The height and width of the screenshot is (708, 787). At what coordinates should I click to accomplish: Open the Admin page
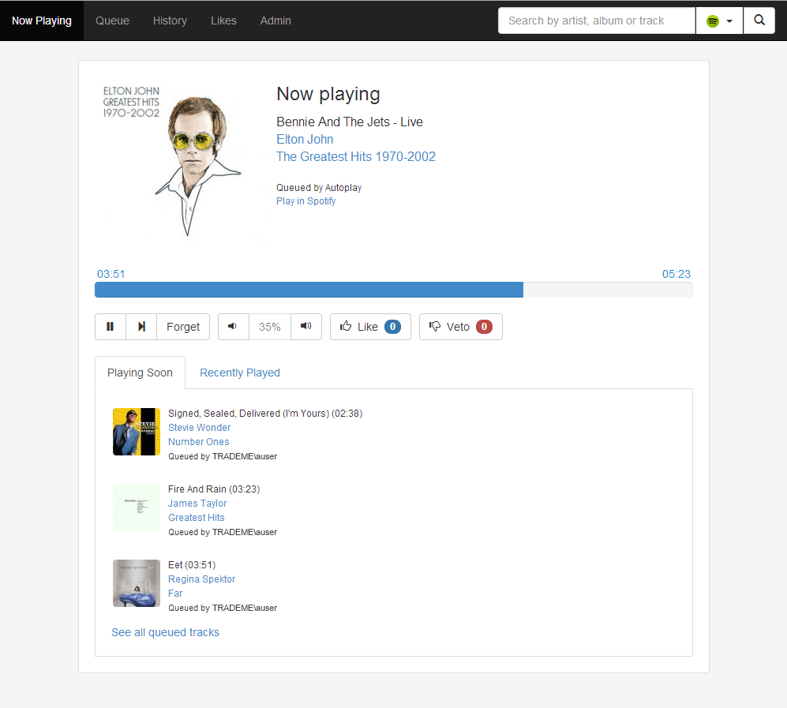click(275, 21)
